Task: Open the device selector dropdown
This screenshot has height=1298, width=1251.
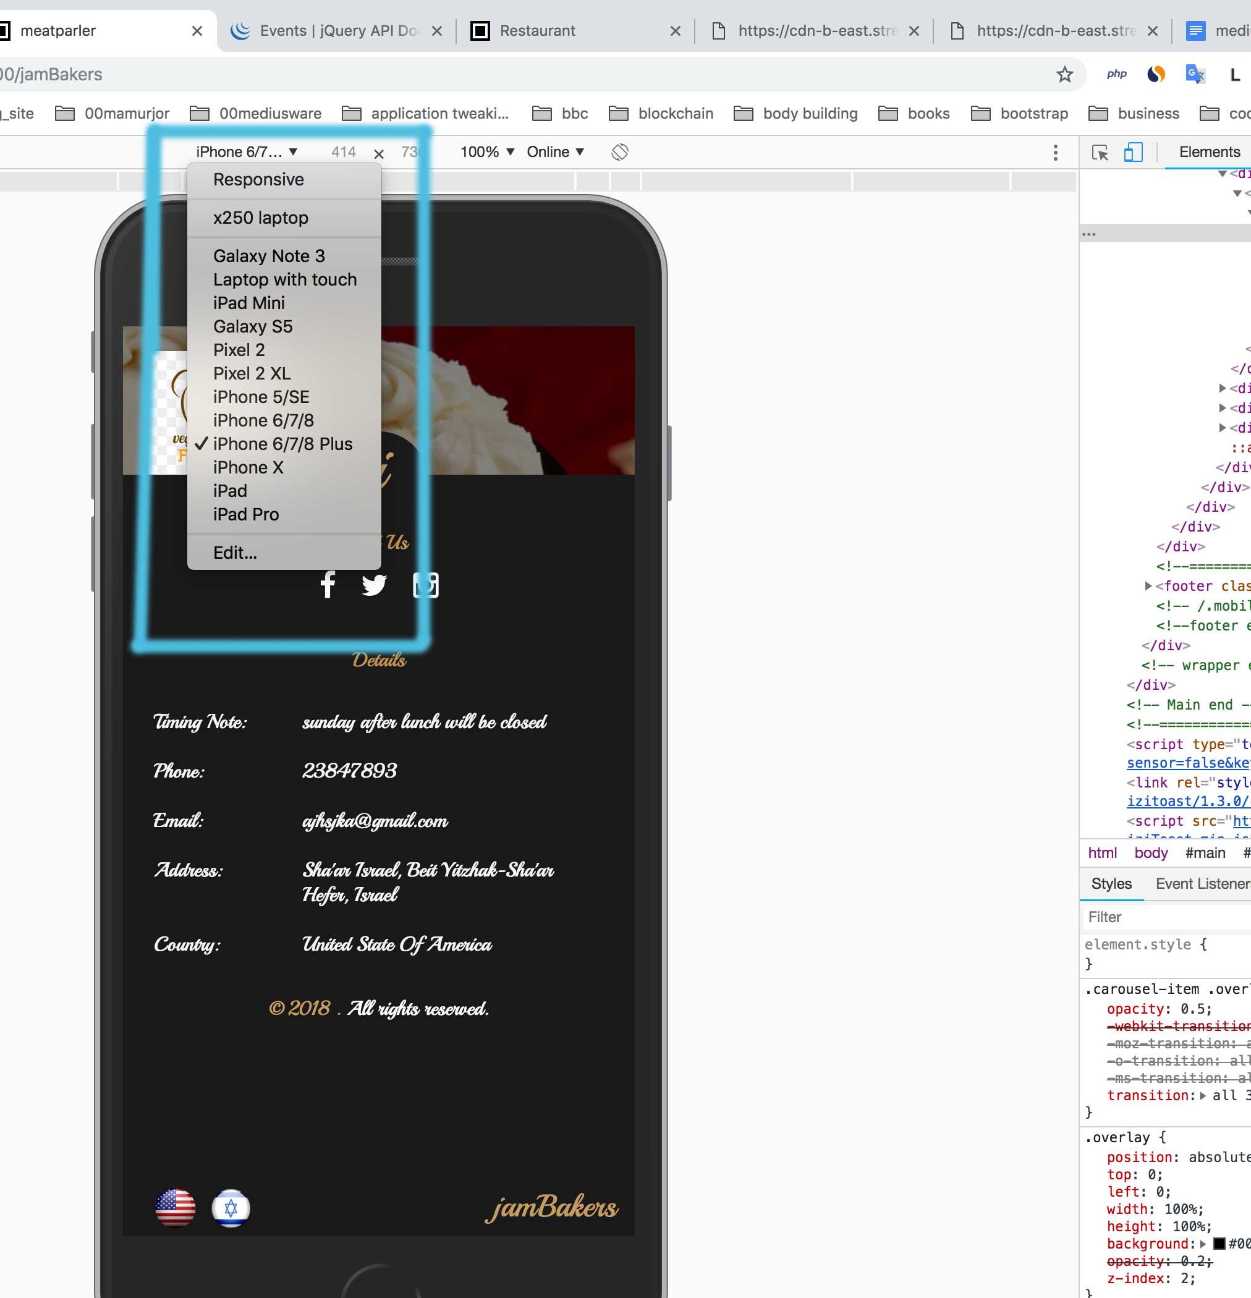Action: pos(247,151)
